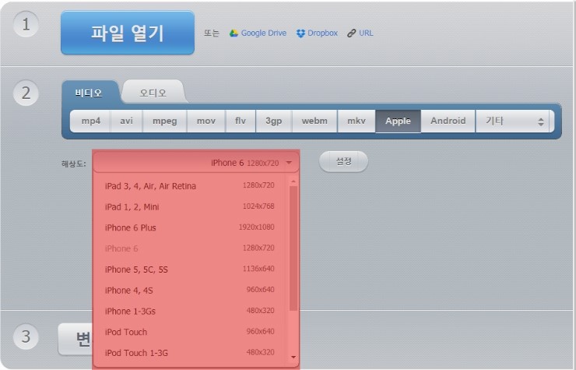
Task: Select the Android format preset
Action: coord(448,121)
